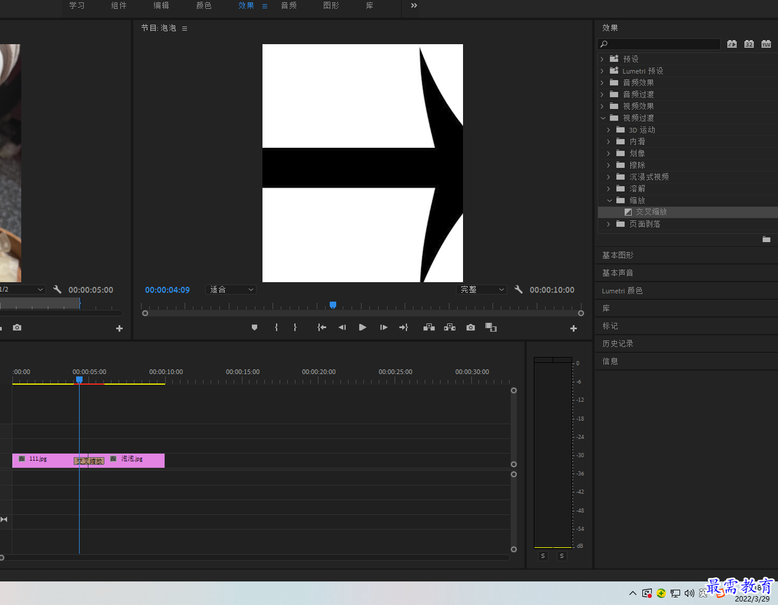The image size is (778, 605).
Task: Open the 基本图形 panel
Action: 618,255
